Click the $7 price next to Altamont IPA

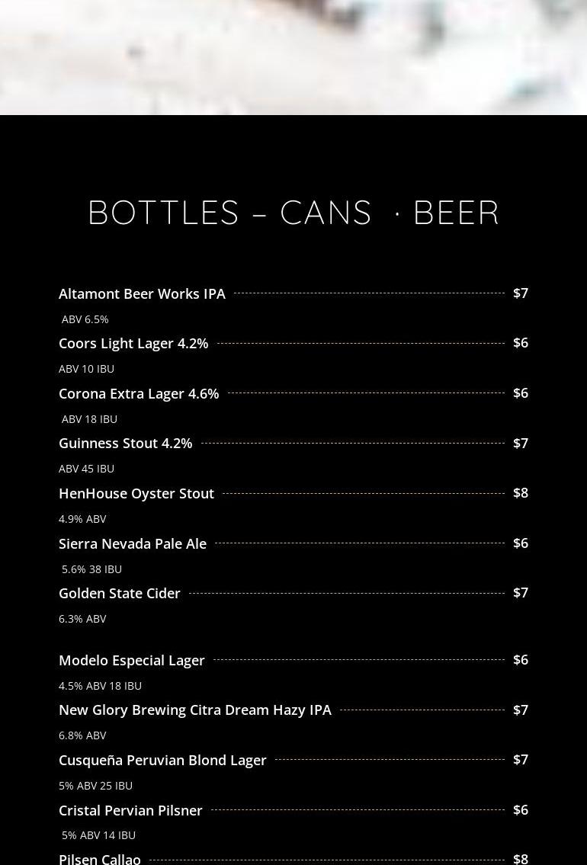[520, 293]
